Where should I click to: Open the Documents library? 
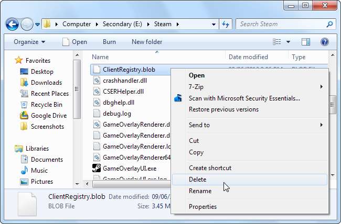(47, 160)
